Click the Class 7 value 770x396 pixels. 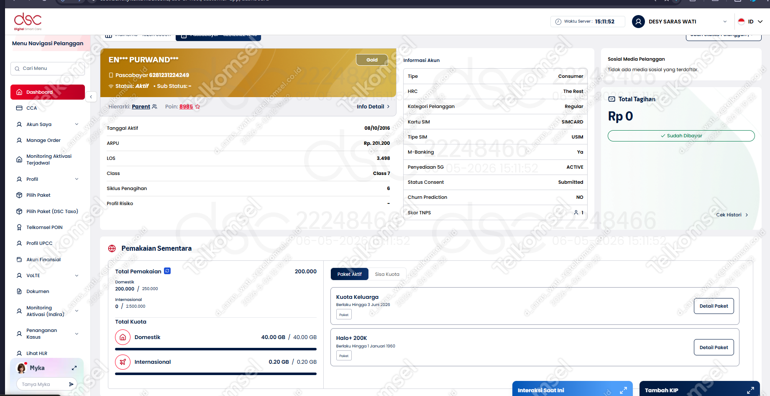click(x=381, y=173)
